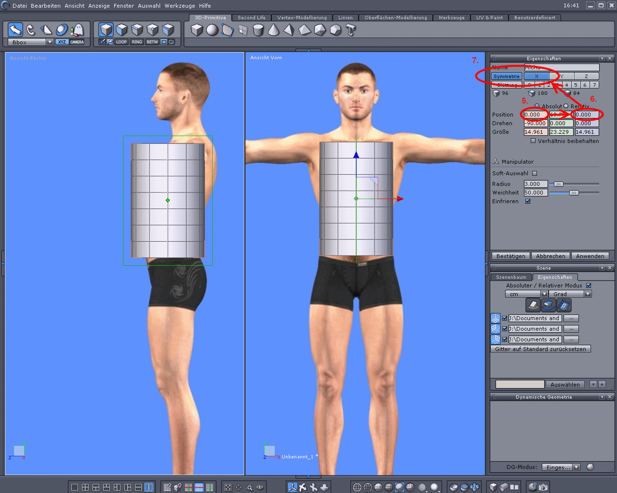Create a sphere primitive
The image size is (617, 493).
[x=212, y=30]
